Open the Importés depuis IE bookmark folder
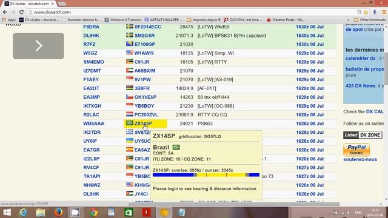The height and width of the screenshot is (218, 388). (x=204, y=20)
